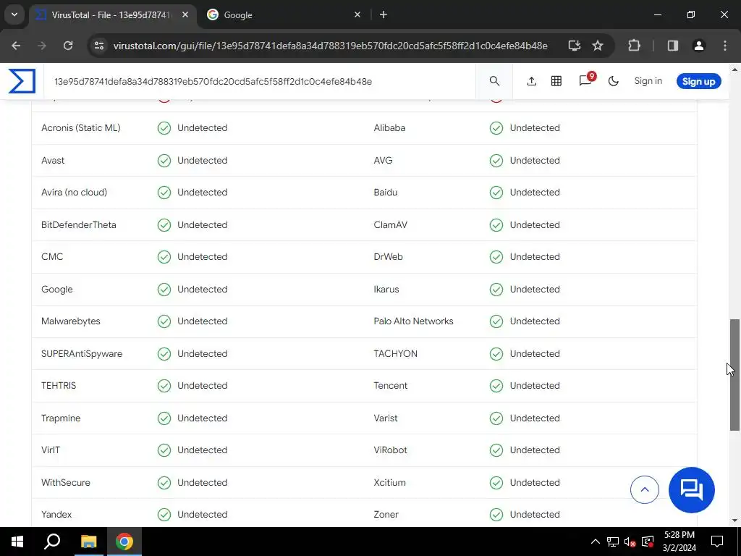Click the Xcitium engine name
The image size is (741, 556).
click(x=389, y=482)
